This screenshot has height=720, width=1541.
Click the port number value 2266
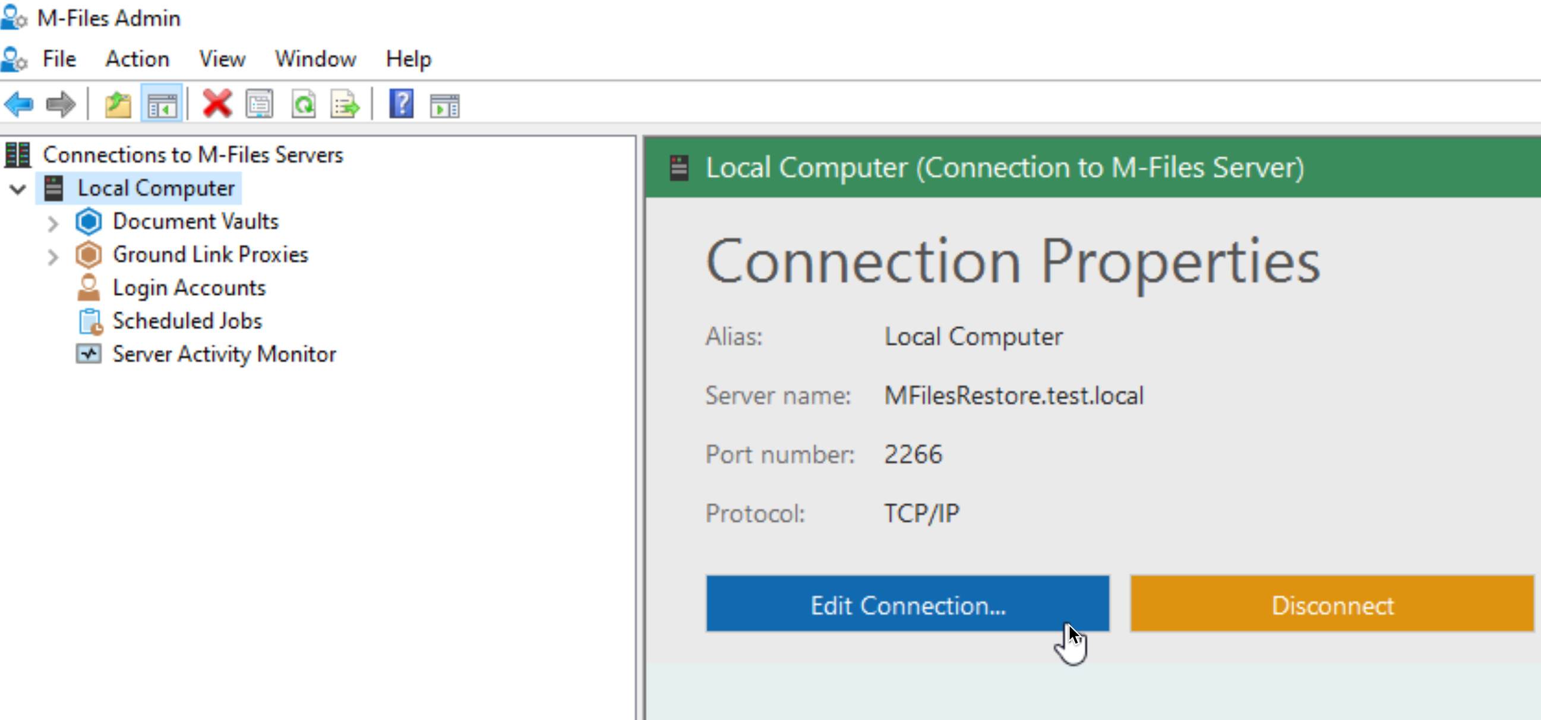(914, 454)
